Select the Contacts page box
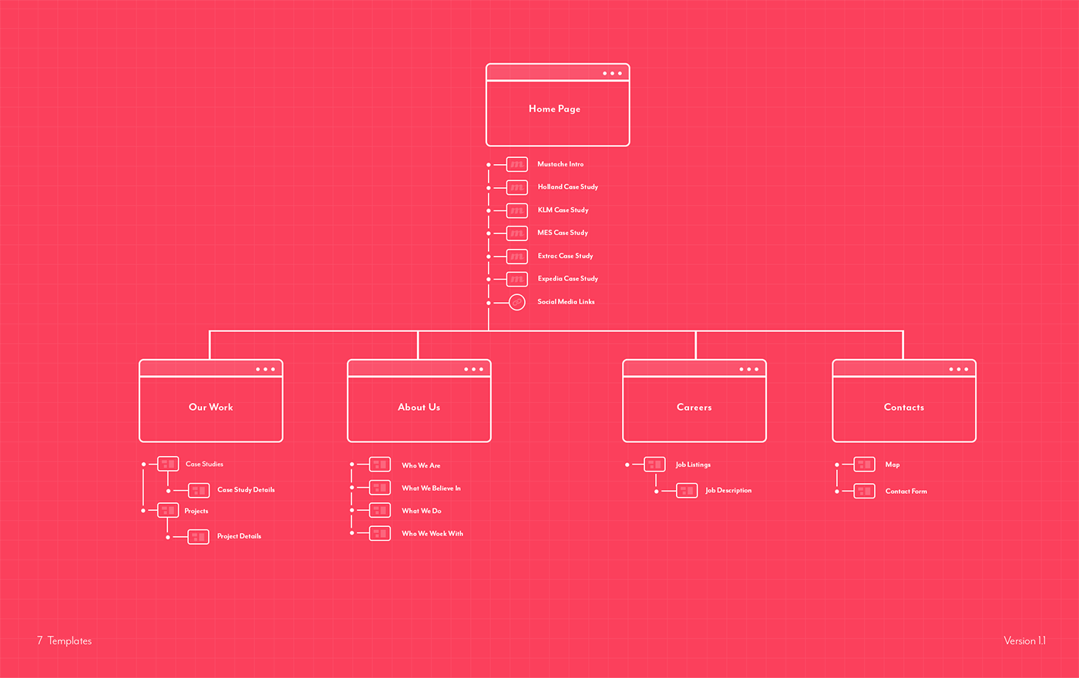This screenshot has width=1079, height=678. pos(904,401)
